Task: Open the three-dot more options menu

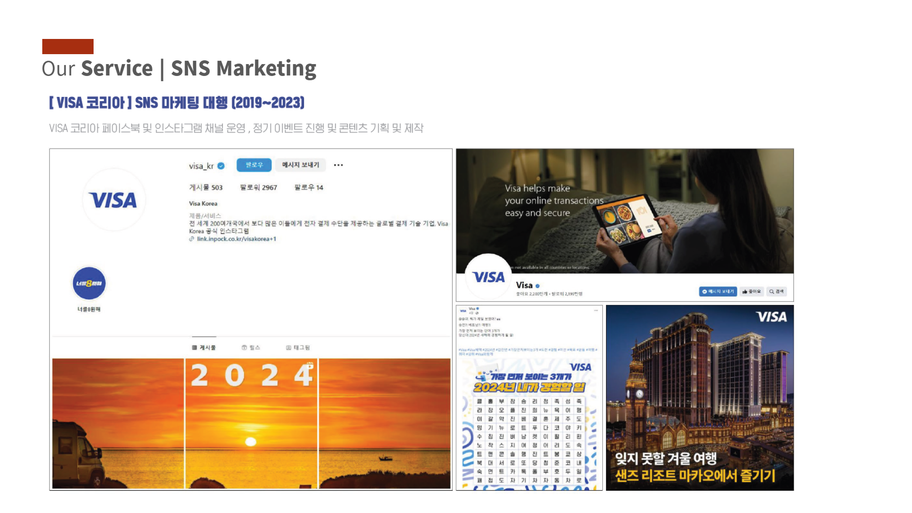Action: coord(338,165)
